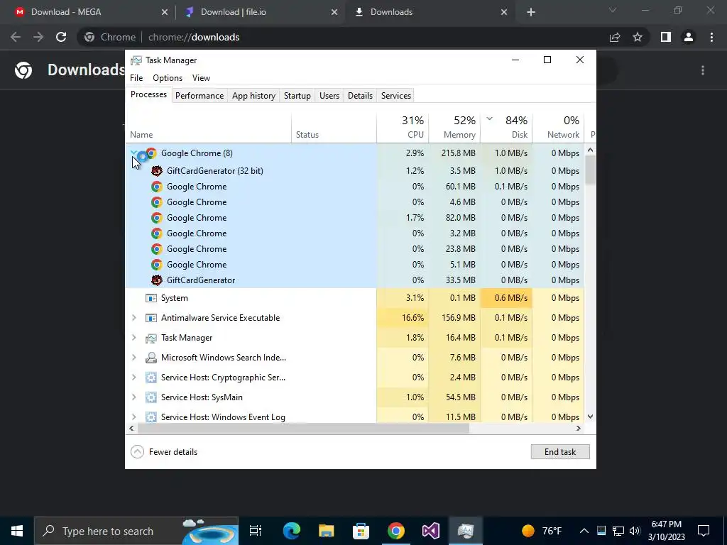This screenshot has height=545, width=727.
Task: Sort processes by CPU column
Action: 403,127
